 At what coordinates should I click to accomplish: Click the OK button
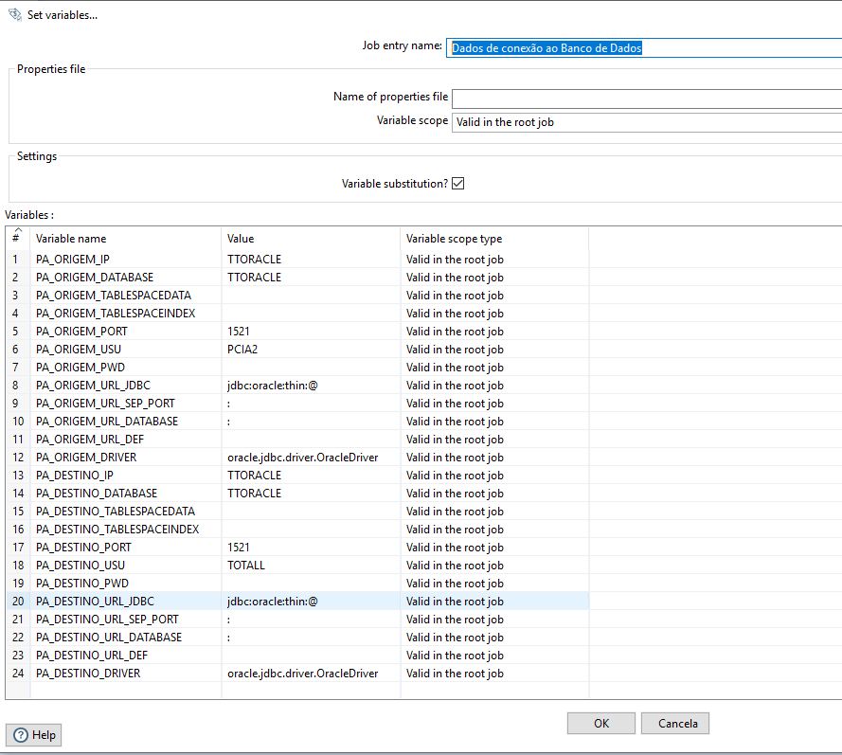pos(600,724)
